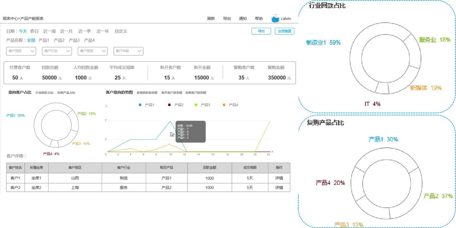Select the 今天 date filter

[23, 31]
